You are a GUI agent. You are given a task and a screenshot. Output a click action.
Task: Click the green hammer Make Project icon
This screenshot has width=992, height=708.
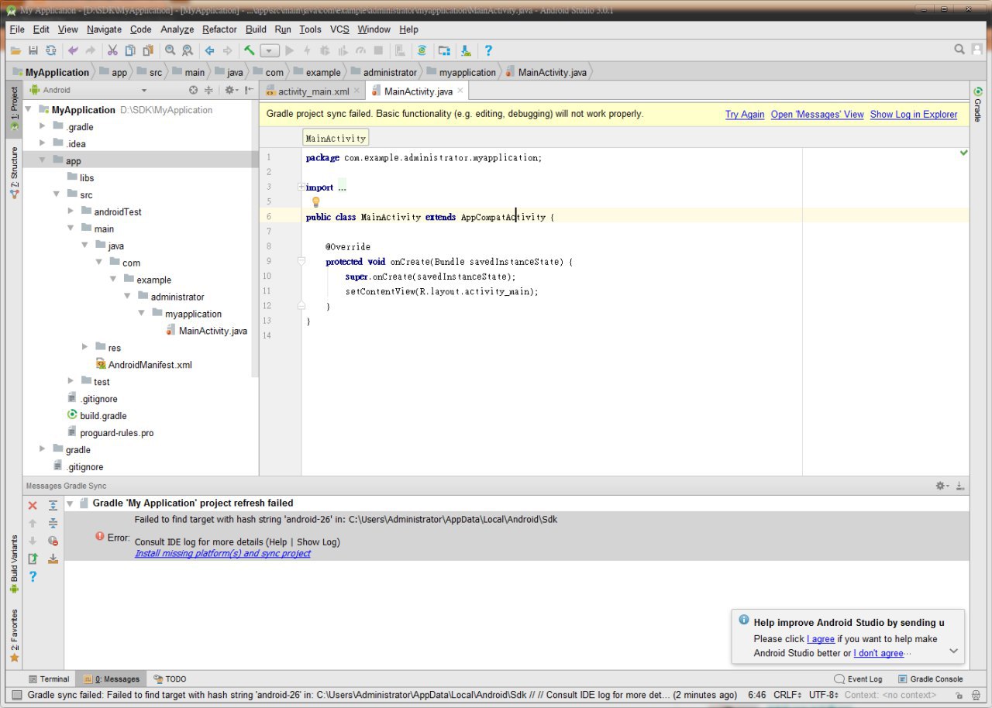tap(249, 50)
